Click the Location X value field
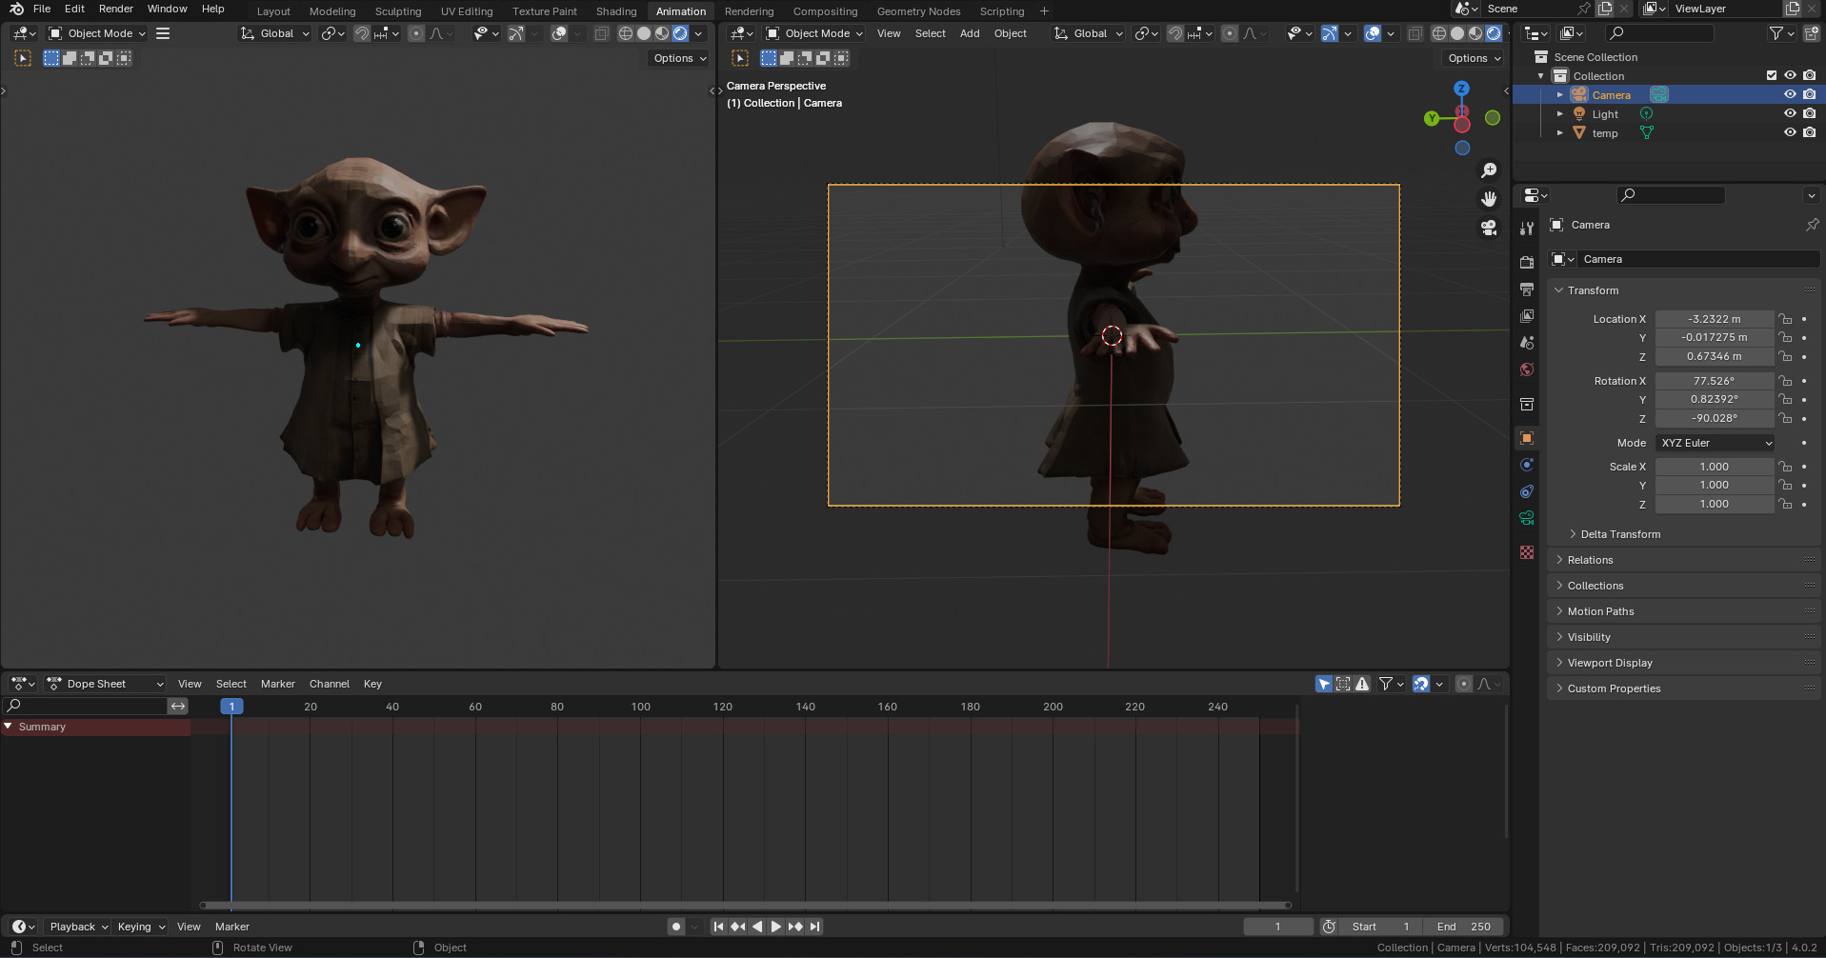This screenshot has height=958, width=1826. pos(1714,319)
